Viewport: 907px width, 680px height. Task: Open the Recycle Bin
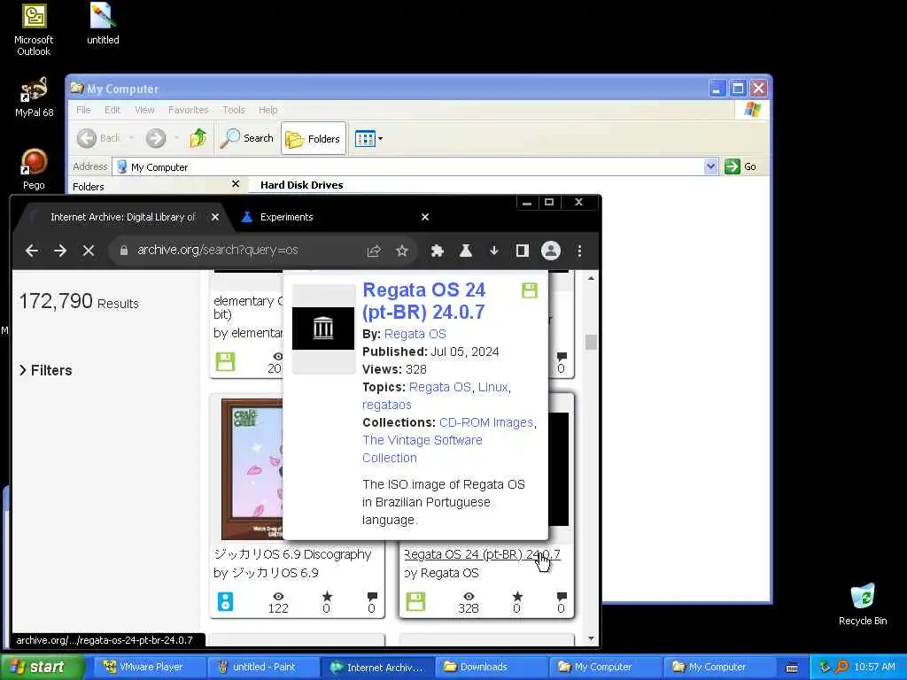pyautogui.click(x=863, y=604)
